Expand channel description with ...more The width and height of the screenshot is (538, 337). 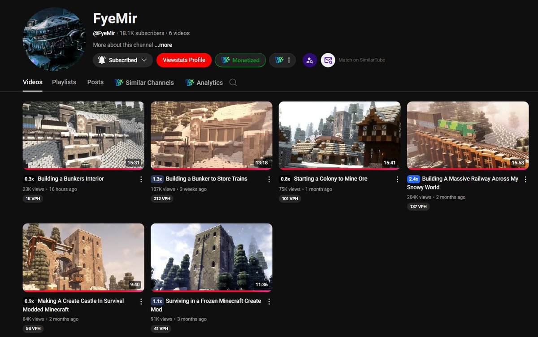(x=163, y=45)
